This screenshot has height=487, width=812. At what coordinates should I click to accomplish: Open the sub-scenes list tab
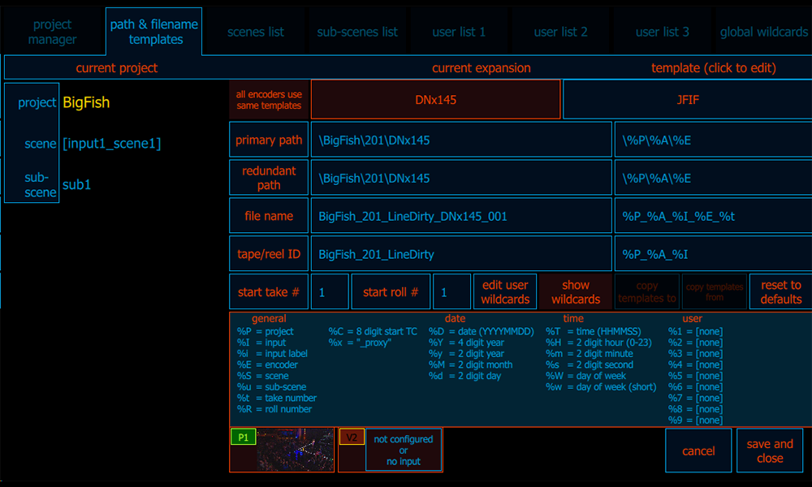point(357,32)
